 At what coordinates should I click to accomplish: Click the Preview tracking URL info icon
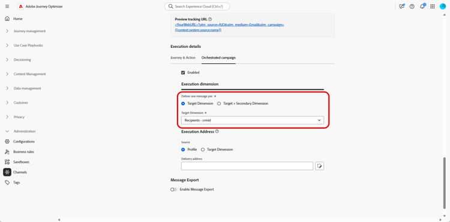[x=210, y=19]
